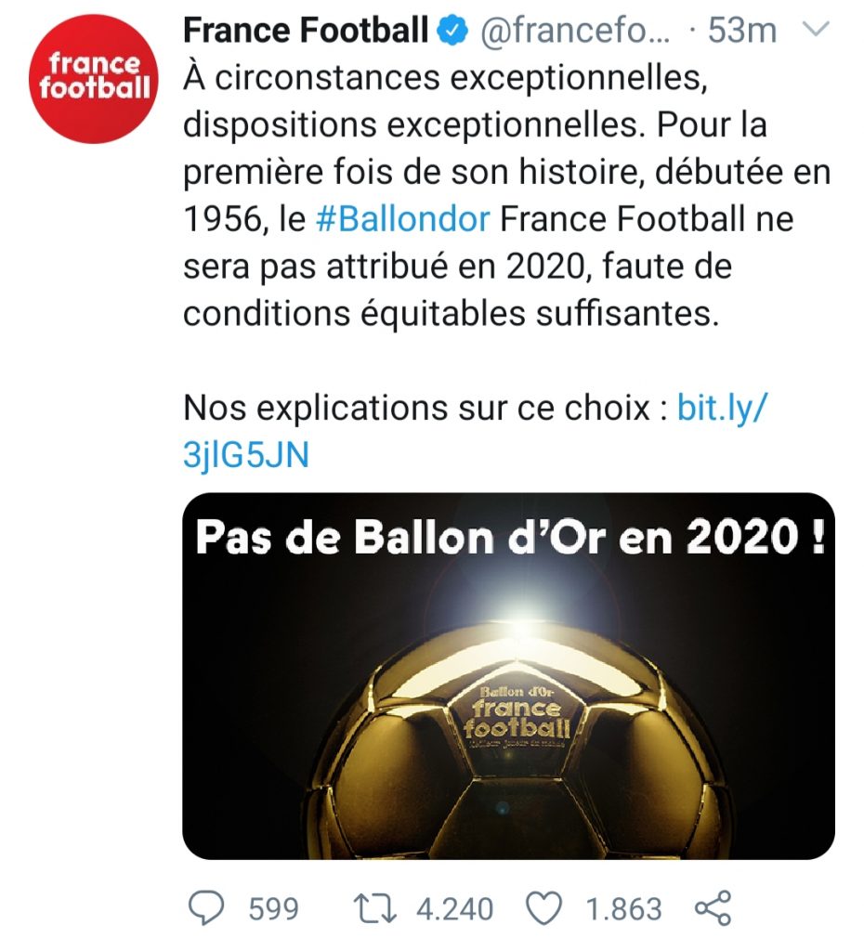The width and height of the screenshot is (864, 951).
Task: Share the tweet using the share icon
Action: click(x=713, y=907)
